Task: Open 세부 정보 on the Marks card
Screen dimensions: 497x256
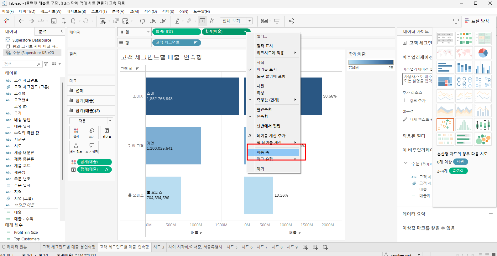Action: click(76, 148)
